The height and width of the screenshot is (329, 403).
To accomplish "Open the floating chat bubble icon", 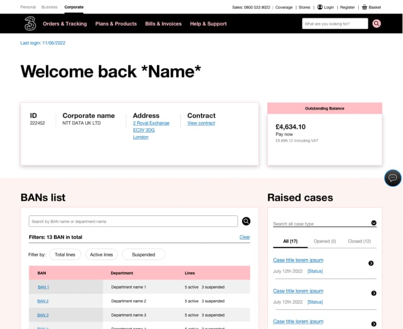I will [x=393, y=178].
